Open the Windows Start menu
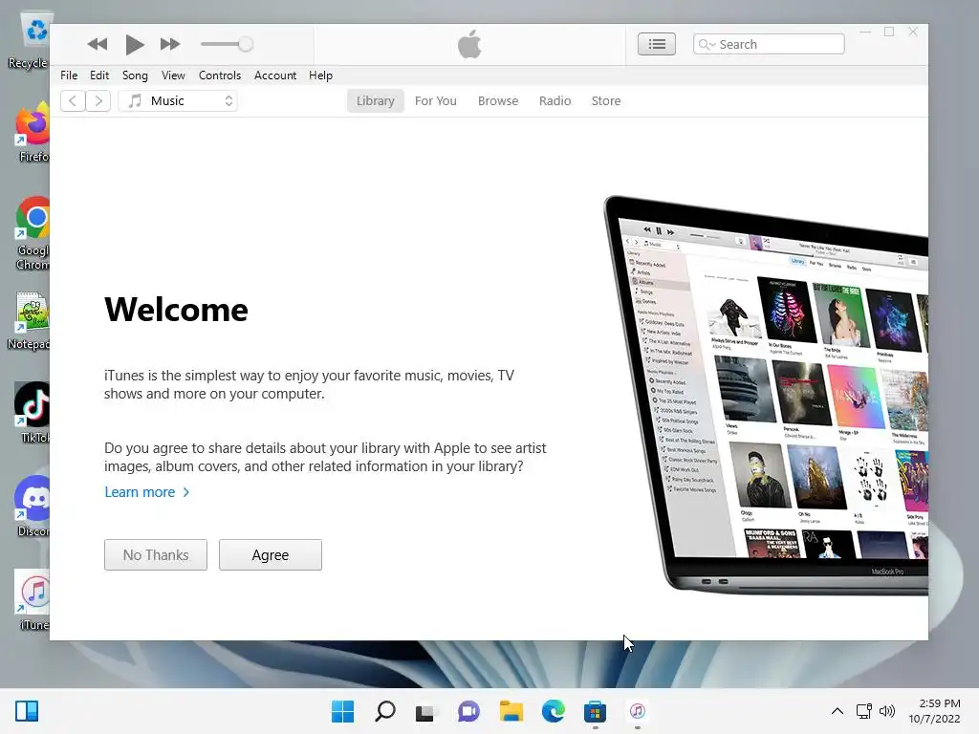Image resolution: width=979 pixels, height=734 pixels. tap(342, 711)
